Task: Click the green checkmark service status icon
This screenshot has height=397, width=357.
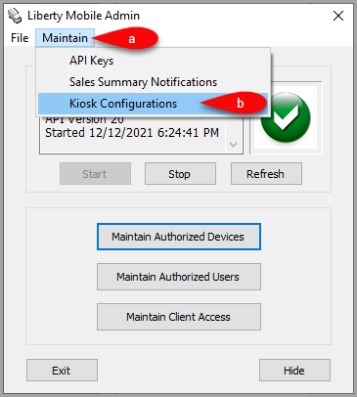Action: pos(286,117)
